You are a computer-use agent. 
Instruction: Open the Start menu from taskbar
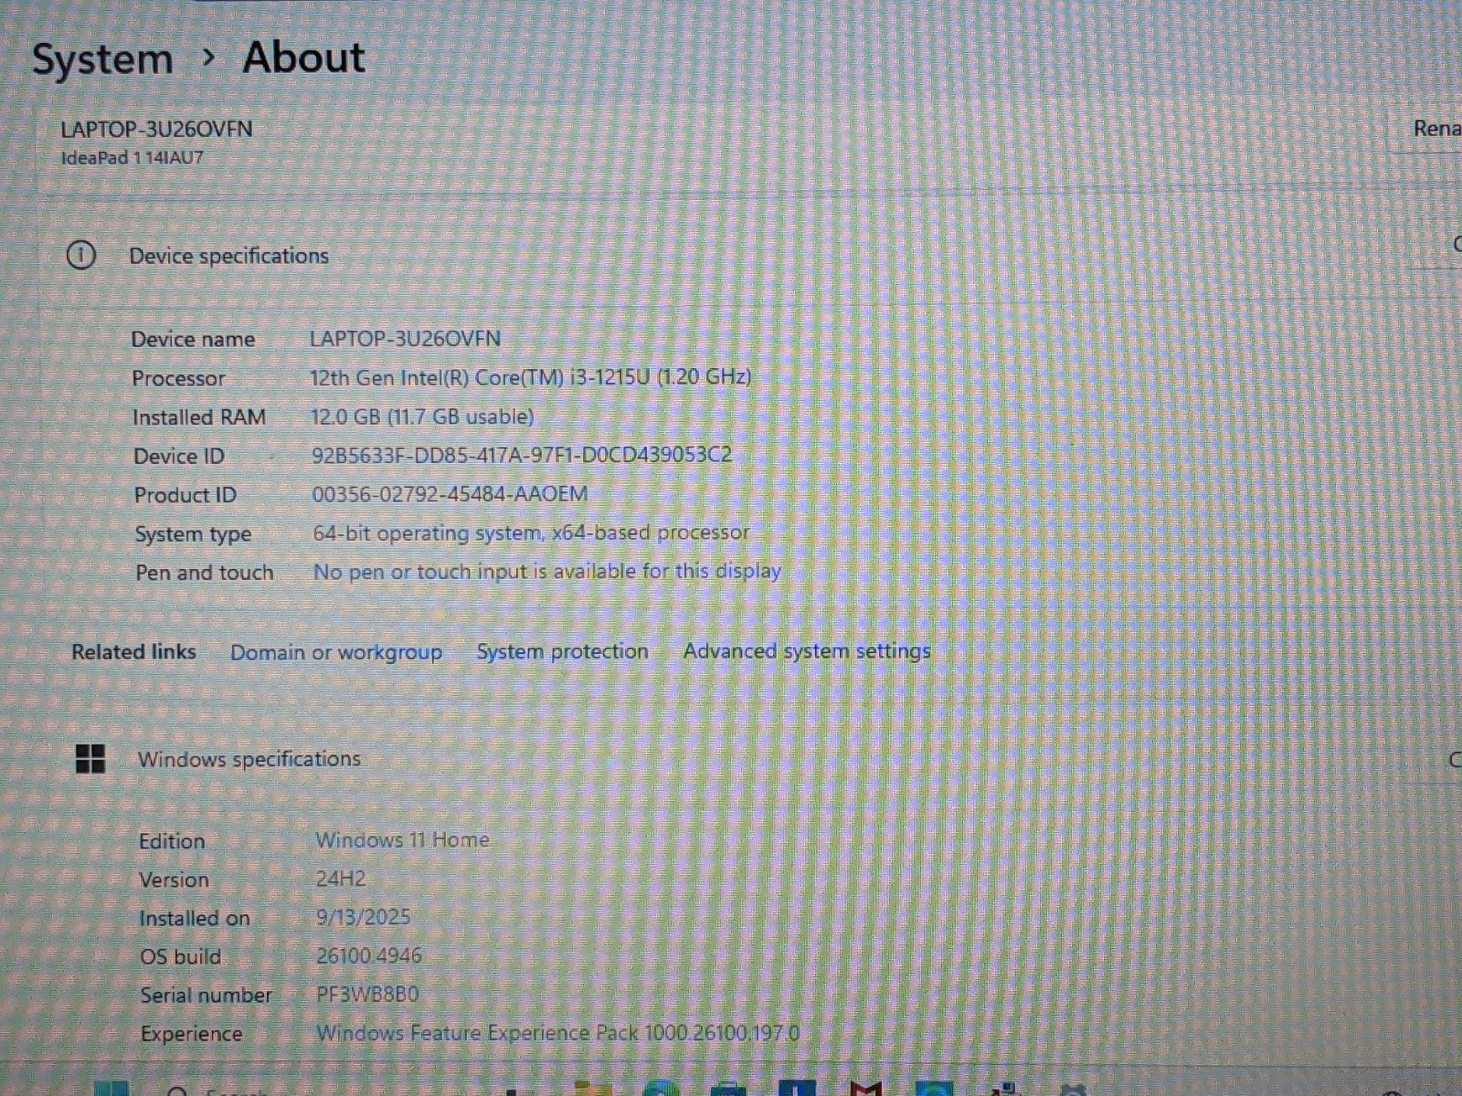click(111, 1089)
